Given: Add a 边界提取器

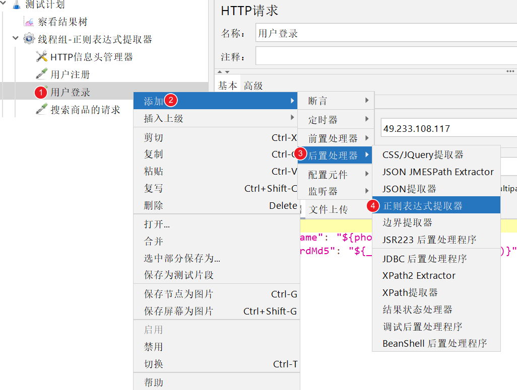Looking at the screenshot, I should [x=436, y=222].
